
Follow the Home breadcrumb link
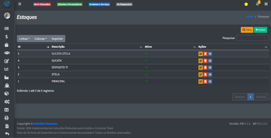(249, 17)
